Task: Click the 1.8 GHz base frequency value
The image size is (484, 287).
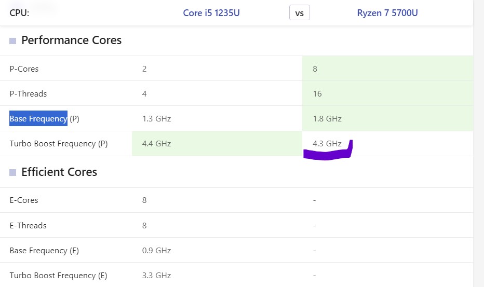Action: [327, 119]
